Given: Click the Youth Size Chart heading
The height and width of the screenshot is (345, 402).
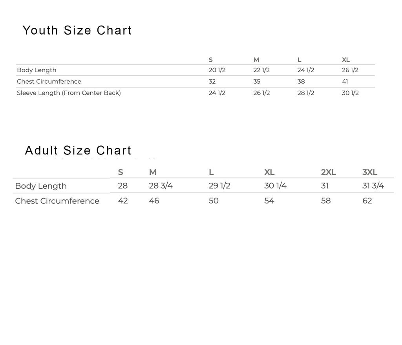Looking at the screenshot, I should (x=77, y=30).
